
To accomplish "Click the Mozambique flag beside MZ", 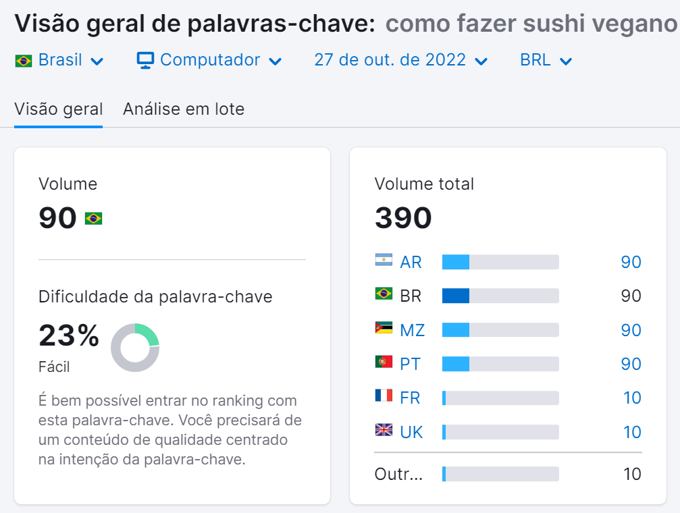I will click(383, 330).
